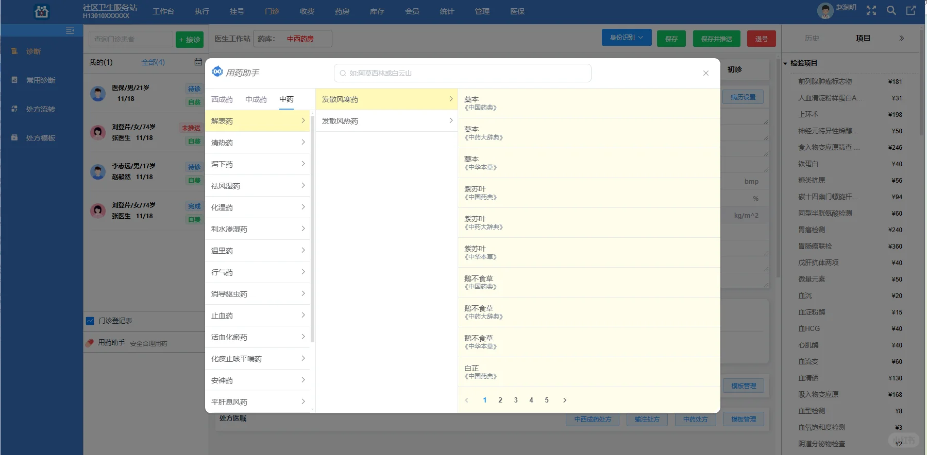Switch to the 西成药 tab

tap(222, 99)
